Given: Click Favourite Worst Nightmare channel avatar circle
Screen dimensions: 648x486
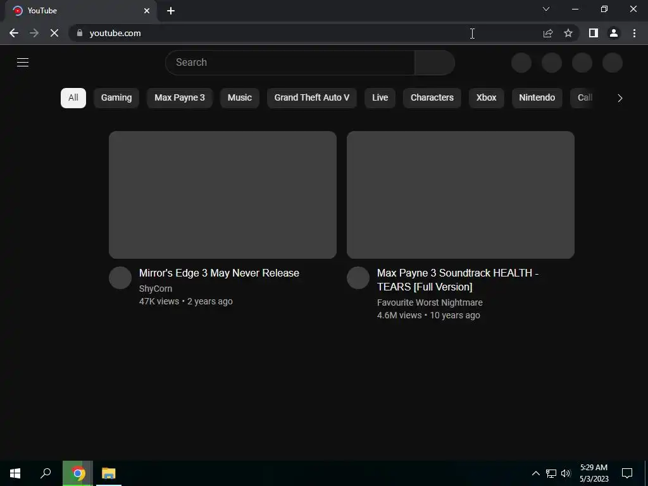Looking at the screenshot, I should 358,278.
